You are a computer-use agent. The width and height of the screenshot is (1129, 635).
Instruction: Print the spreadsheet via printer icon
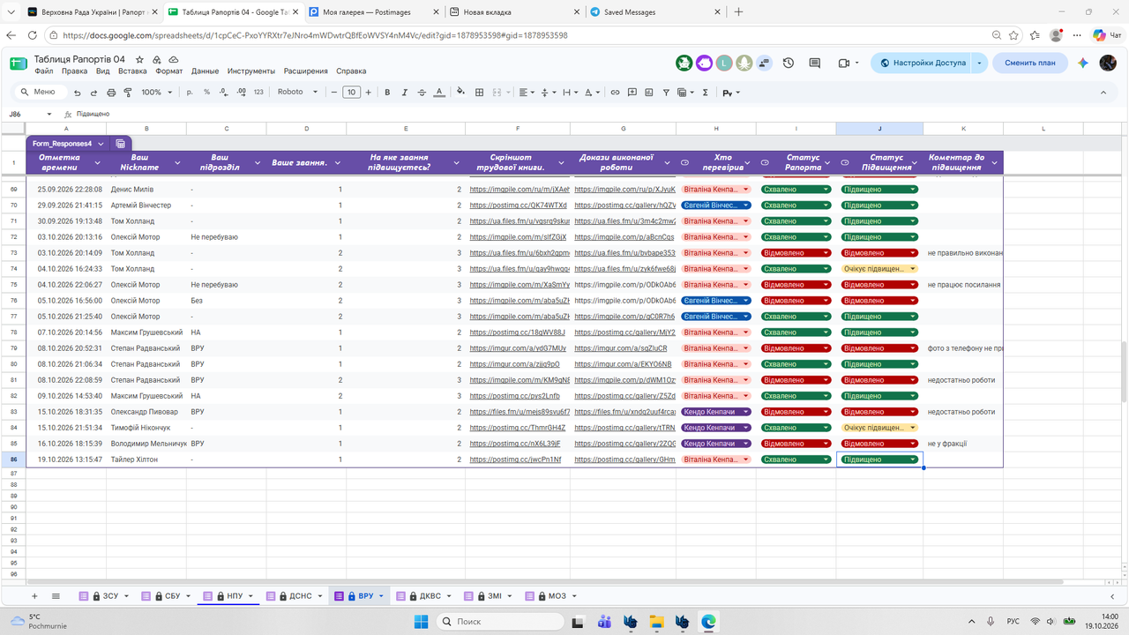click(111, 93)
